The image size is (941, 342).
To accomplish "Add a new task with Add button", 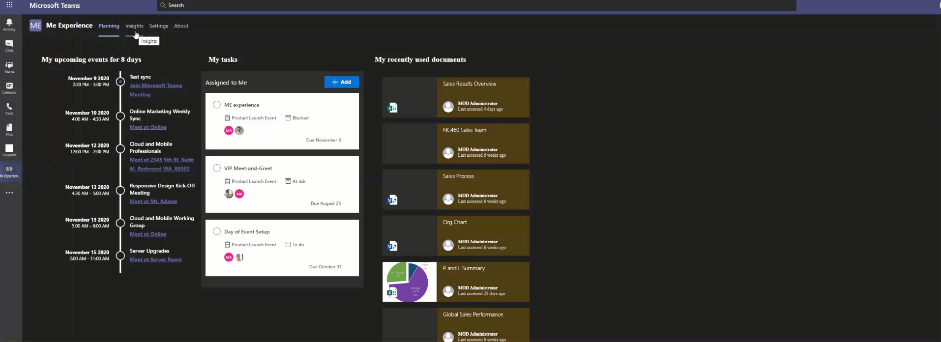I will click(x=342, y=82).
